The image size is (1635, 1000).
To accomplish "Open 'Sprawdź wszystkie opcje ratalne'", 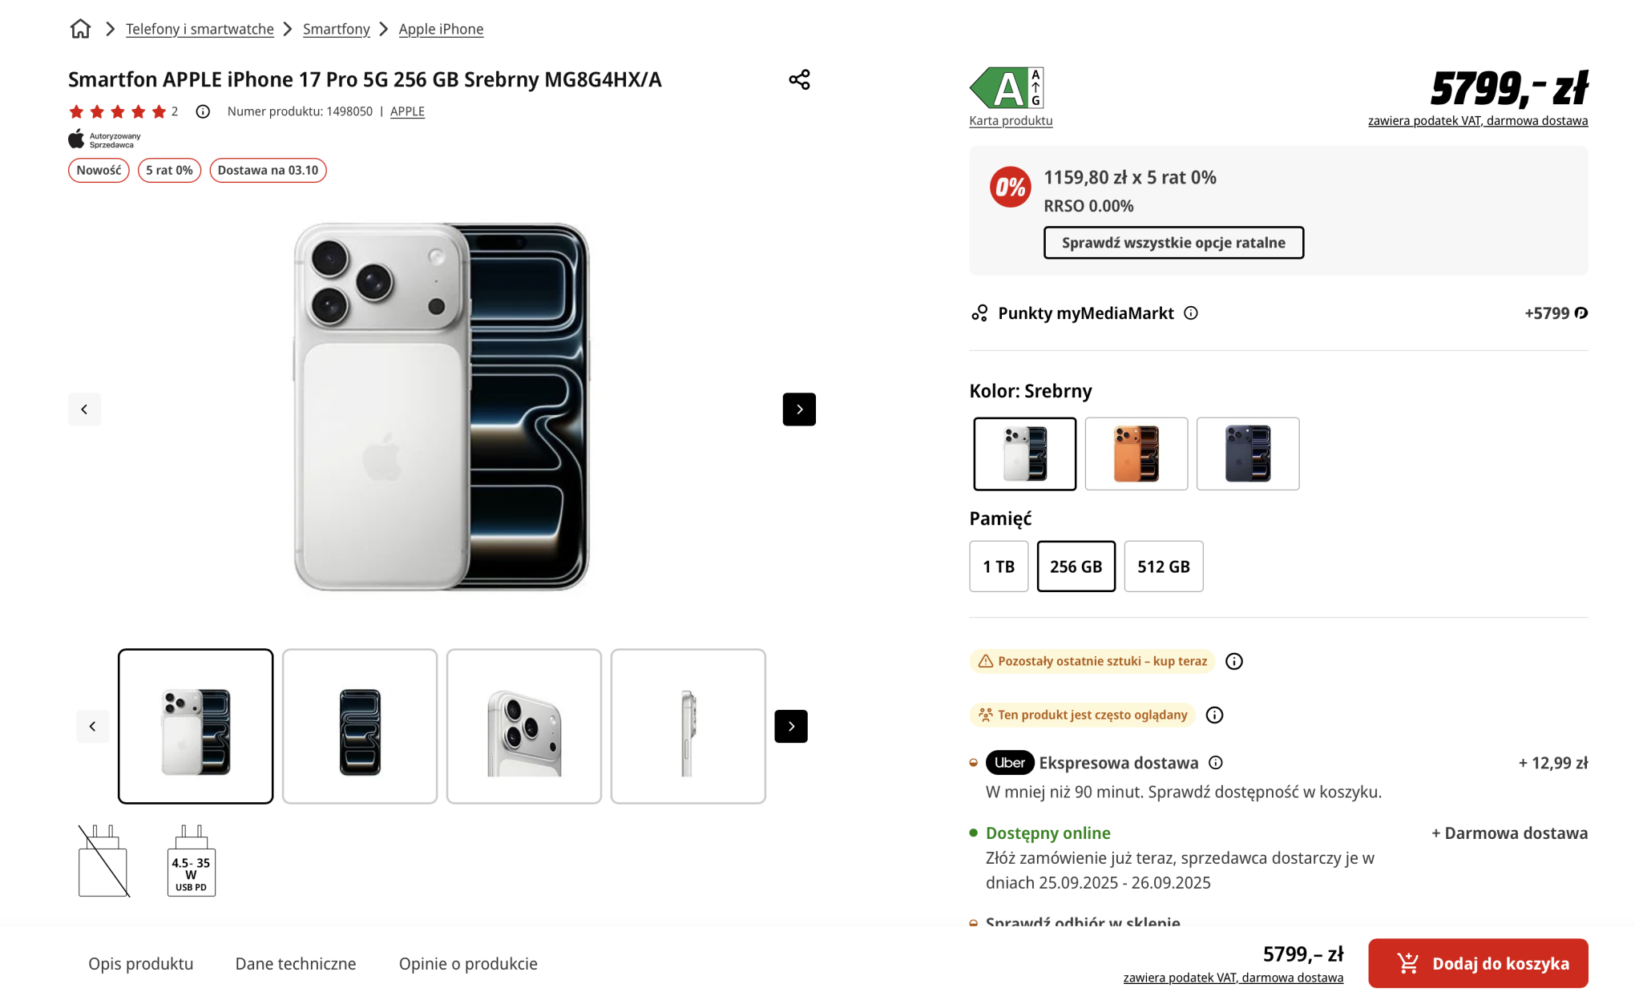I will (1173, 242).
